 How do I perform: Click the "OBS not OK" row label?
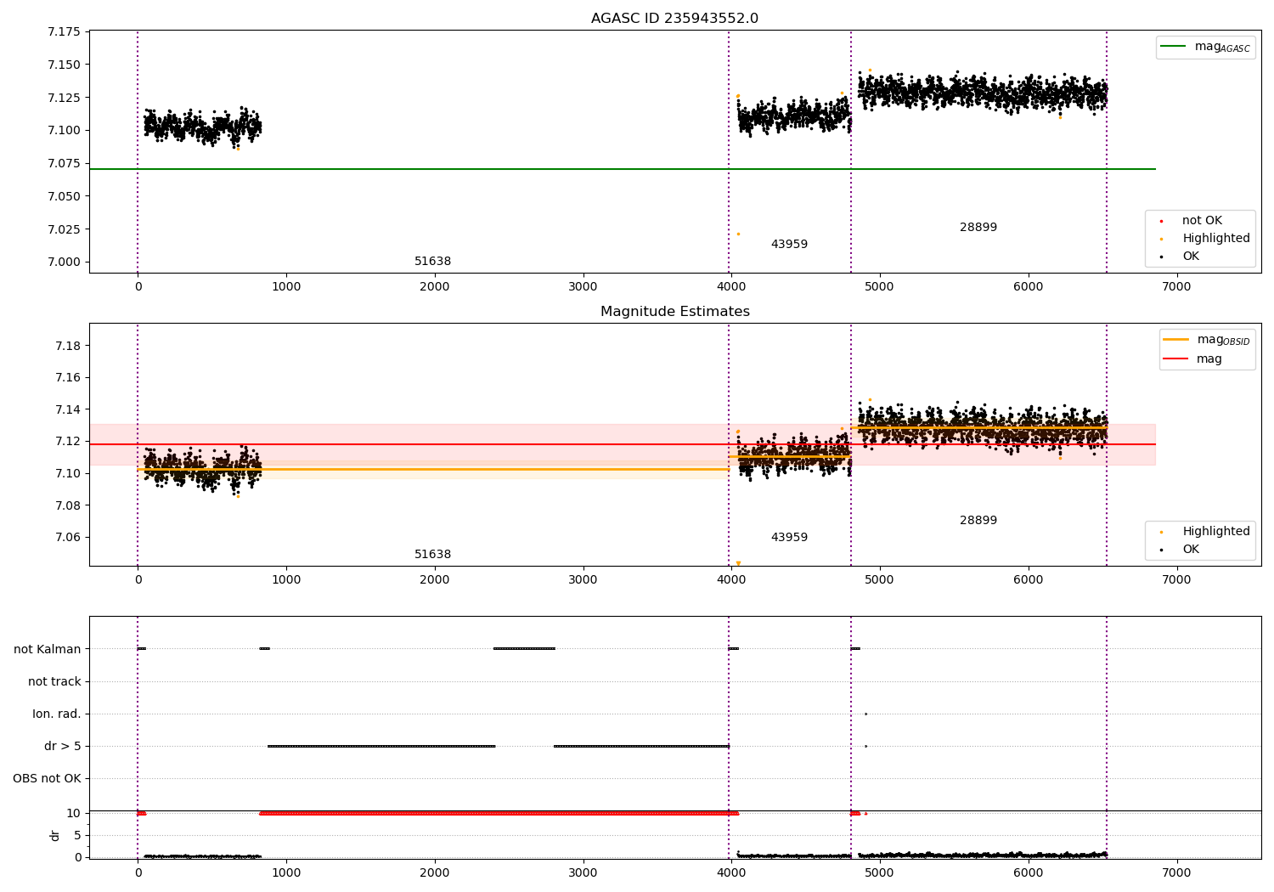[47, 778]
